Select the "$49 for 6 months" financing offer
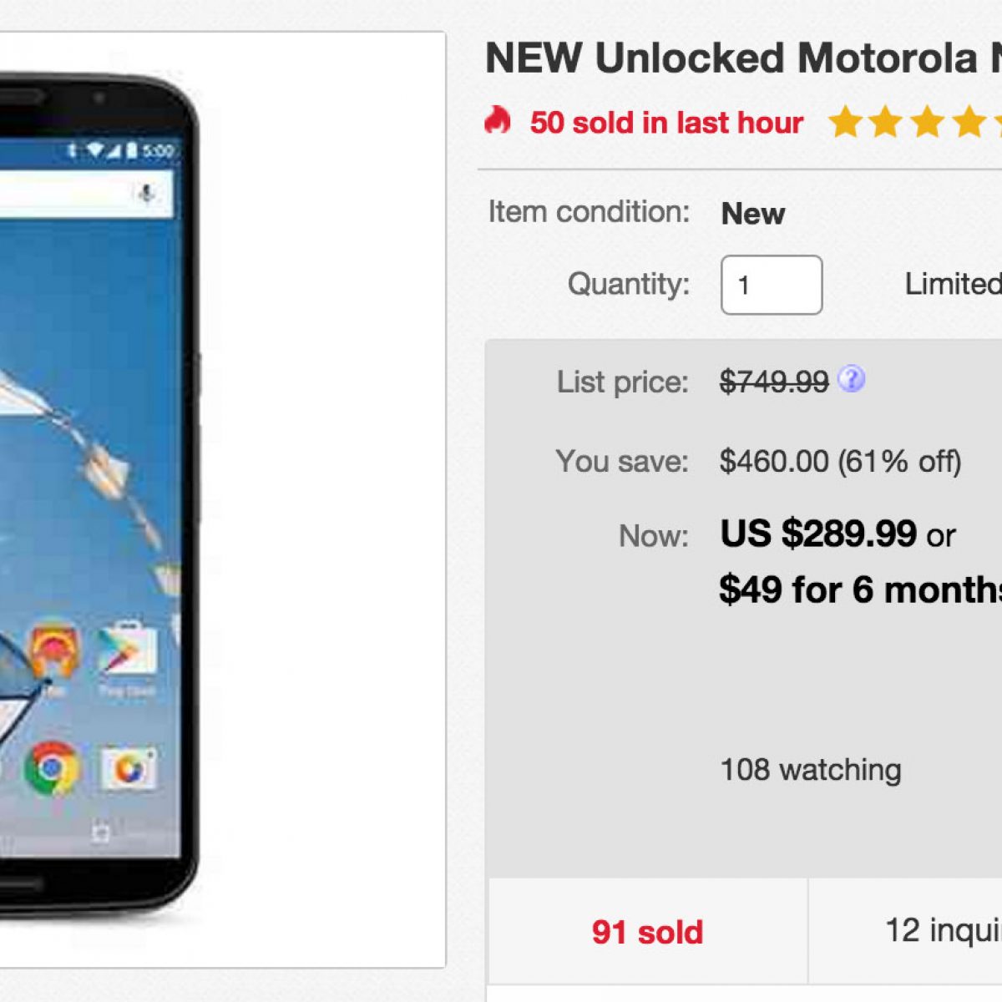The image size is (1002, 1002). [x=860, y=590]
